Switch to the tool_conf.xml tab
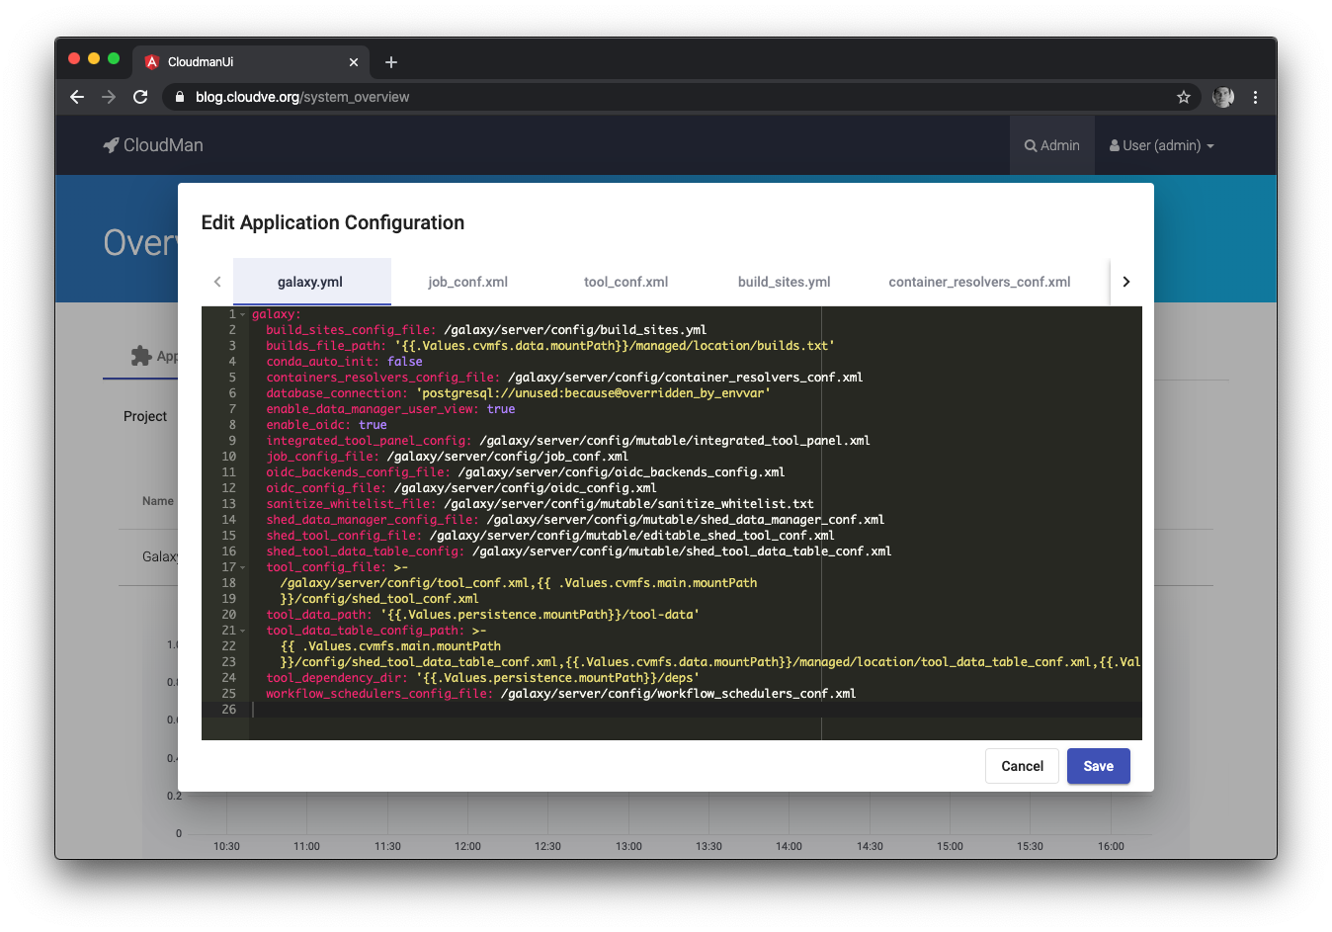Viewport: 1332px width, 932px height. 626,282
